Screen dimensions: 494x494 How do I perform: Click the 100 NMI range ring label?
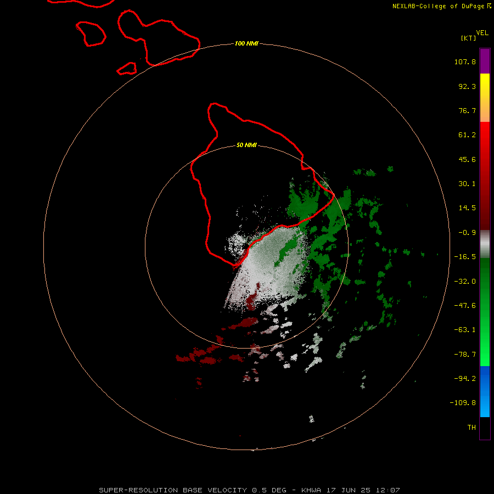click(246, 43)
